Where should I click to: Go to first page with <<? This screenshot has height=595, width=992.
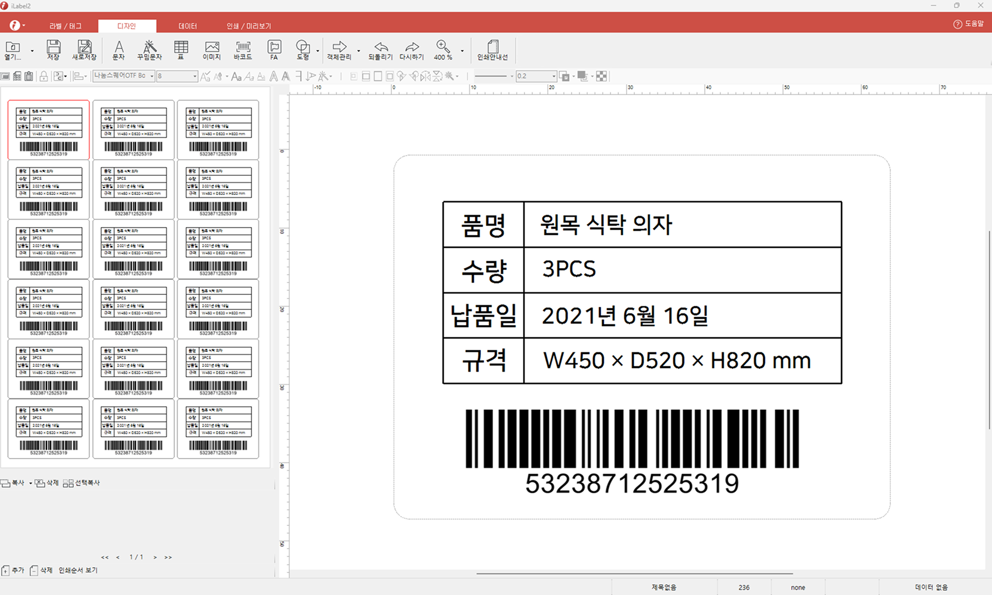click(x=105, y=557)
